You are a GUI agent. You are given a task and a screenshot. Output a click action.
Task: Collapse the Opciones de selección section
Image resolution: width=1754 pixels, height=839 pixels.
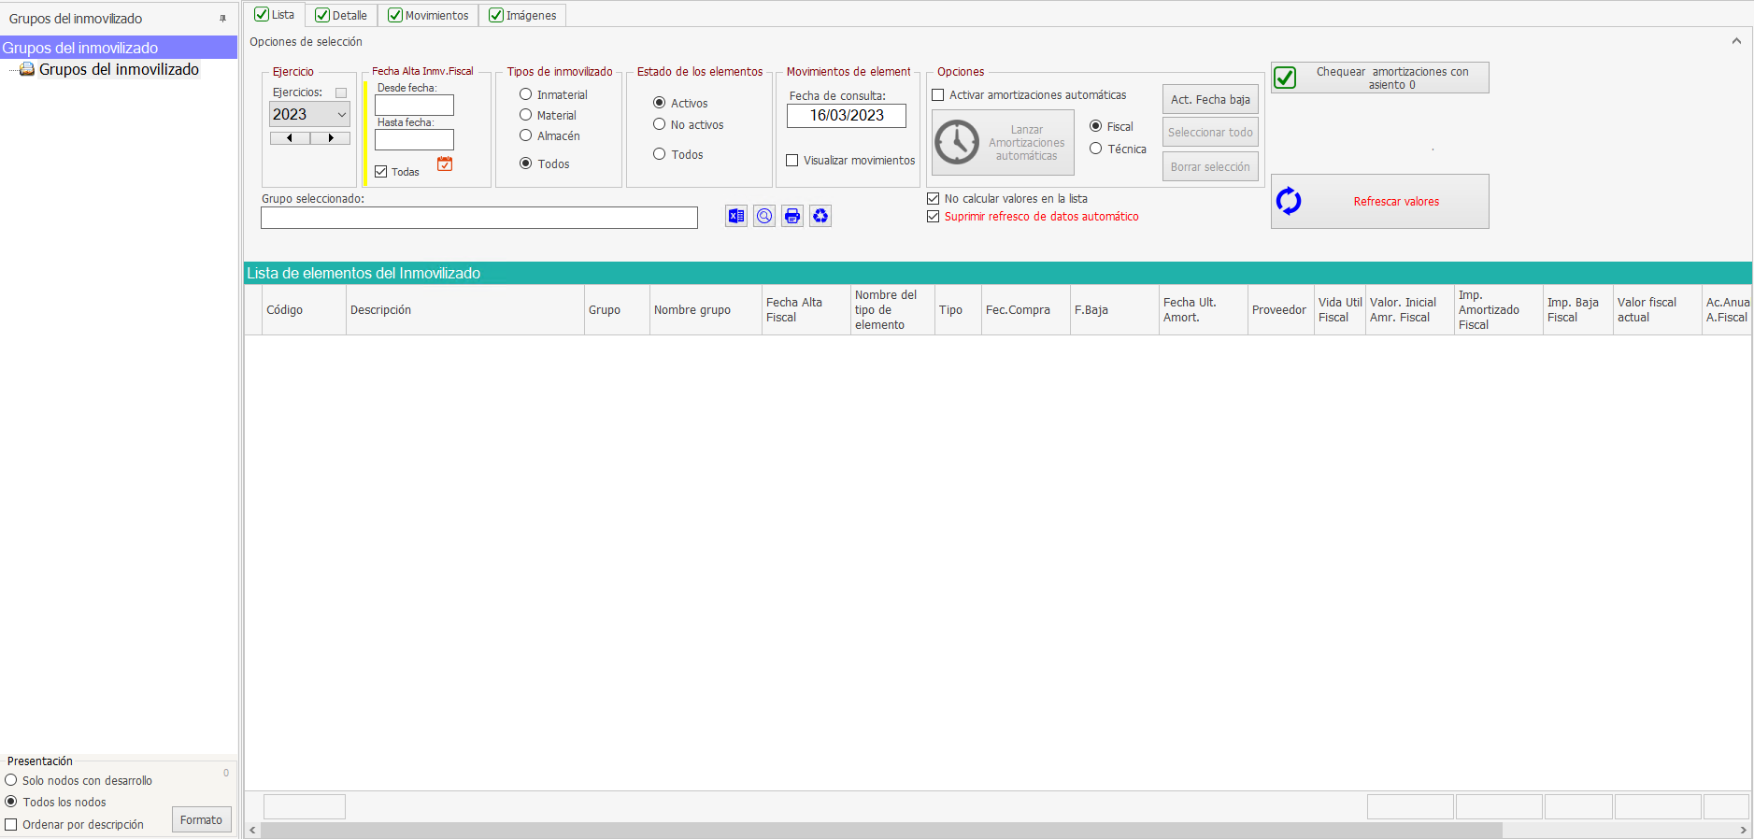pos(1735,41)
